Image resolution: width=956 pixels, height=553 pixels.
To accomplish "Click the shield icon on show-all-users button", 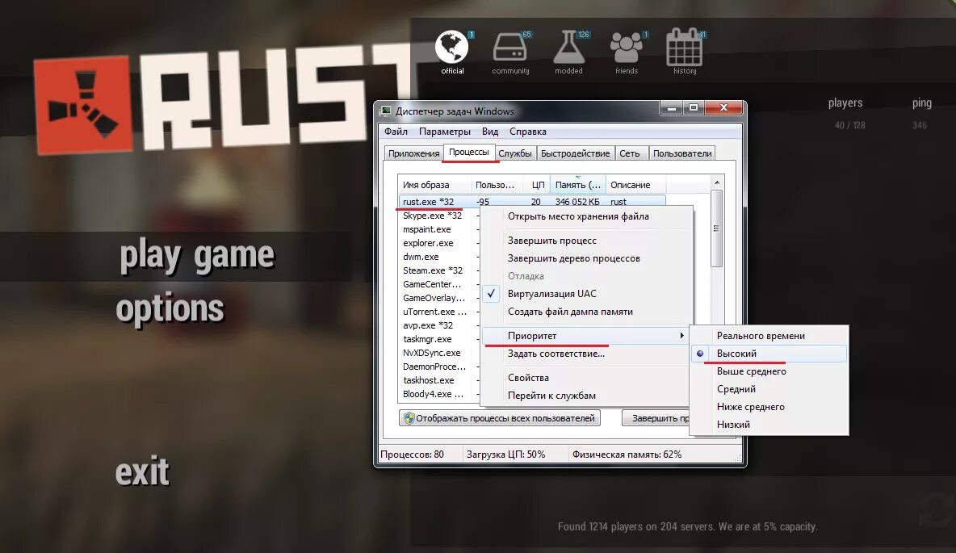I will tap(409, 418).
